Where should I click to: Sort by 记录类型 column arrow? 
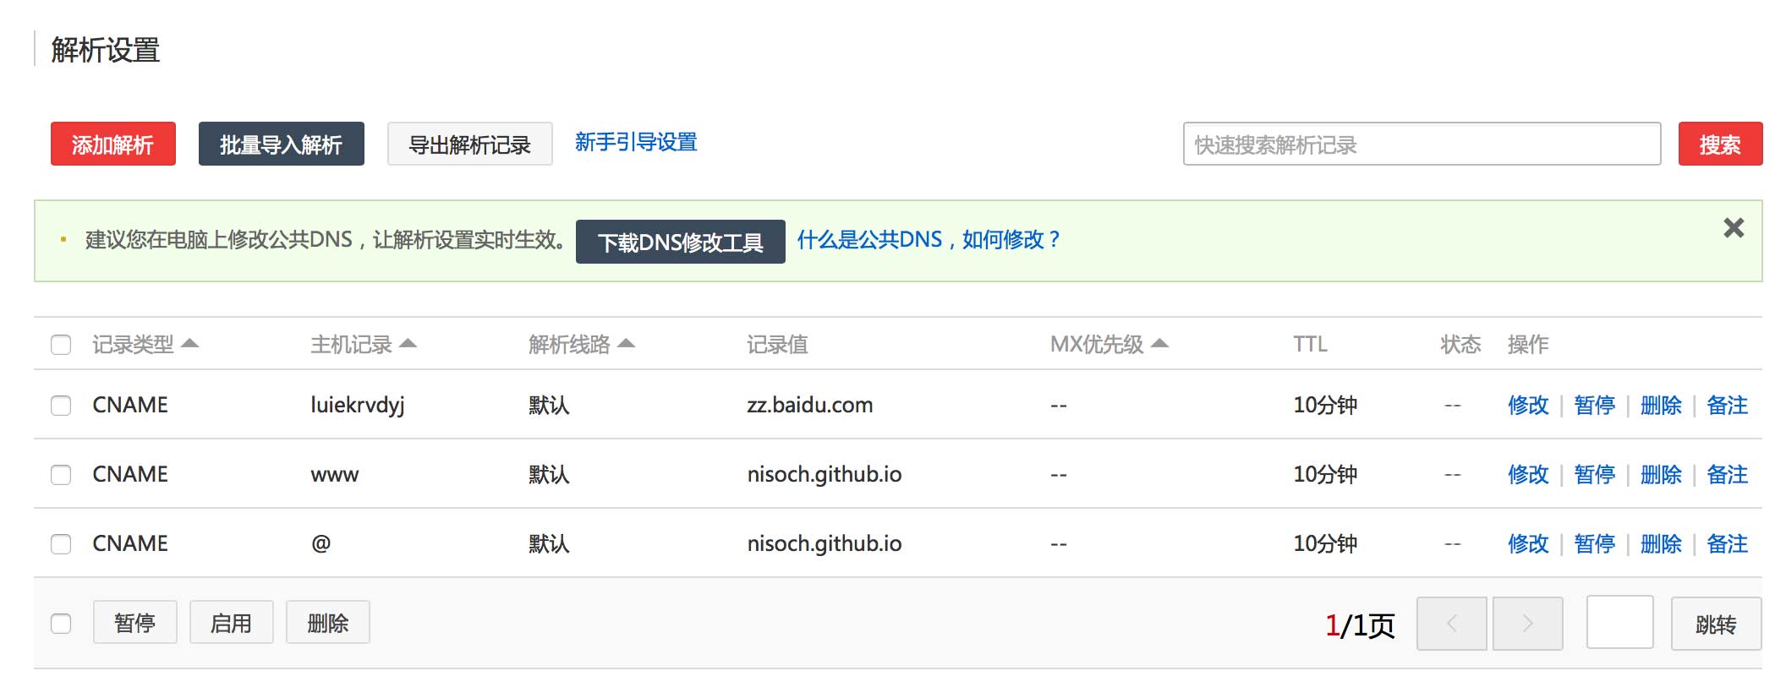pos(189,343)
